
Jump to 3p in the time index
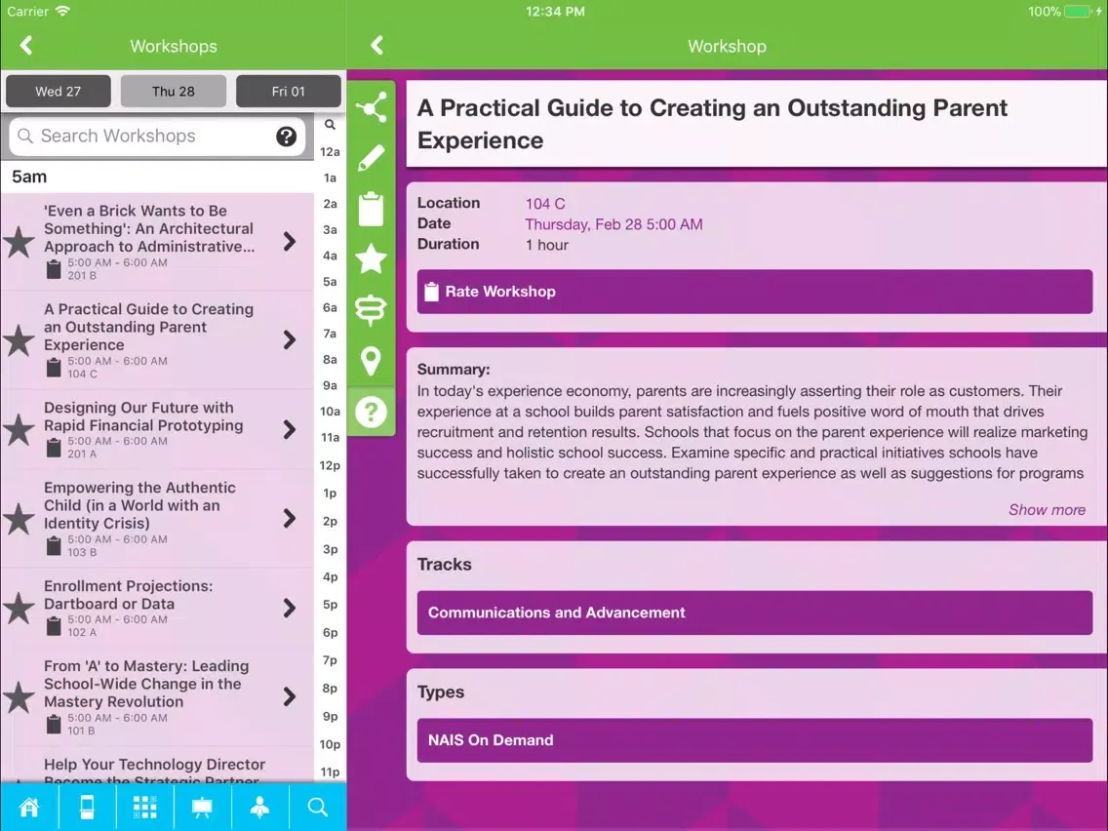coord(330,549)
